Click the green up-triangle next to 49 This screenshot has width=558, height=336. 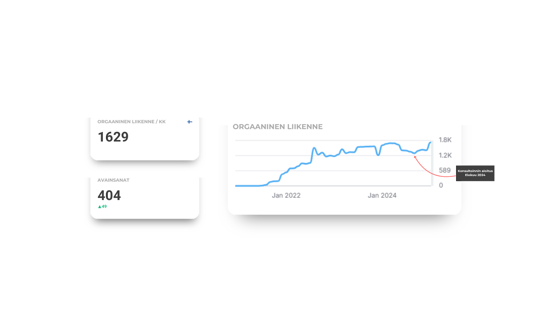coord(100,207)
